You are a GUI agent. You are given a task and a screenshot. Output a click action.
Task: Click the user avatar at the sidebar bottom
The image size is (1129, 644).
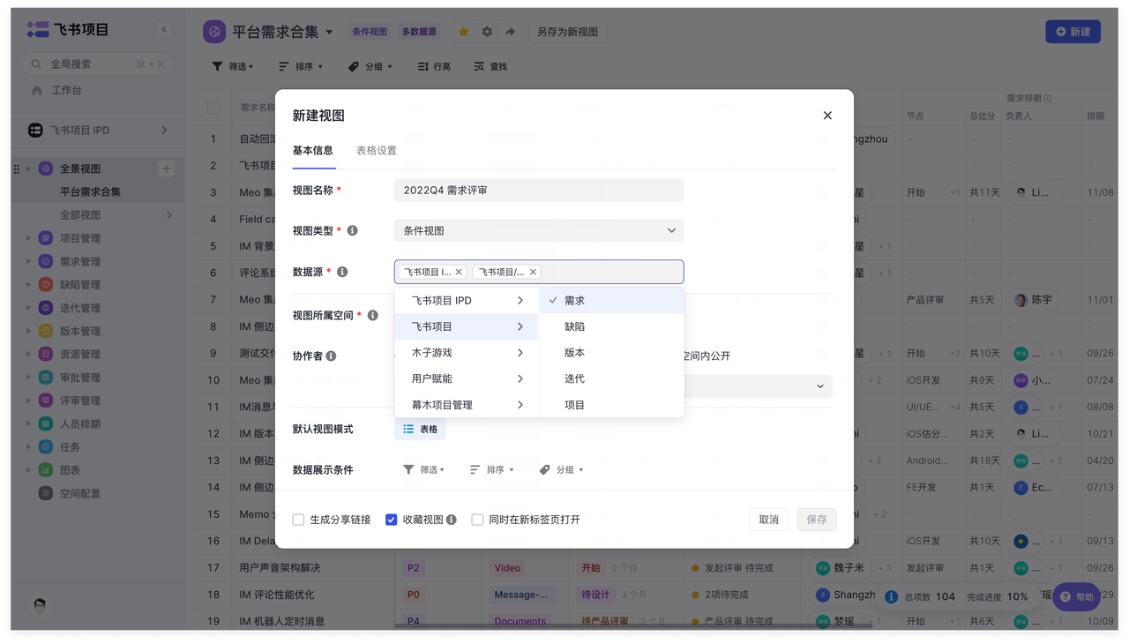[x=40, y=605]
